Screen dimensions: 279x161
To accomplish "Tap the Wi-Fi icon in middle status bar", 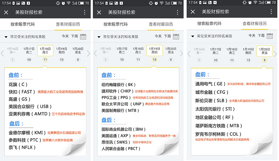I will [161, 3].
